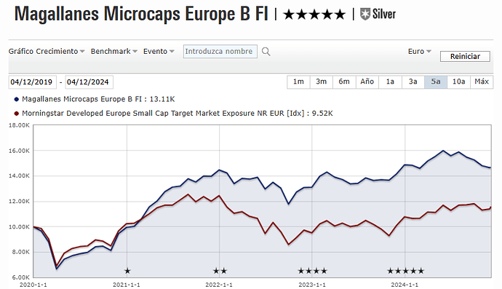Switch to the 3a time range
Screen dimensions: 502x289
tap(413, 82)
